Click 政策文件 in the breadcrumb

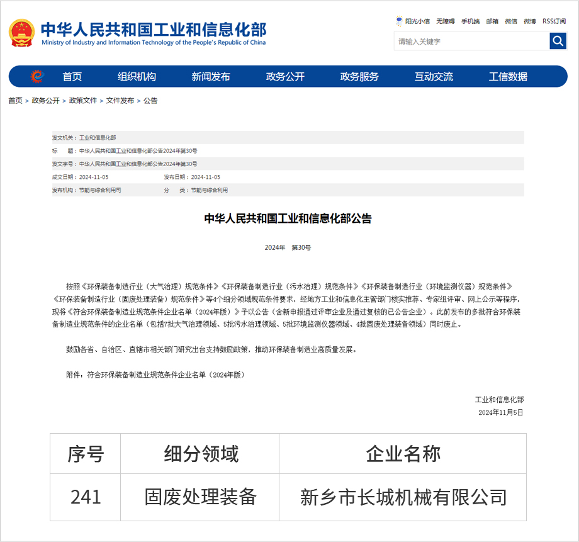pos(83,101)
